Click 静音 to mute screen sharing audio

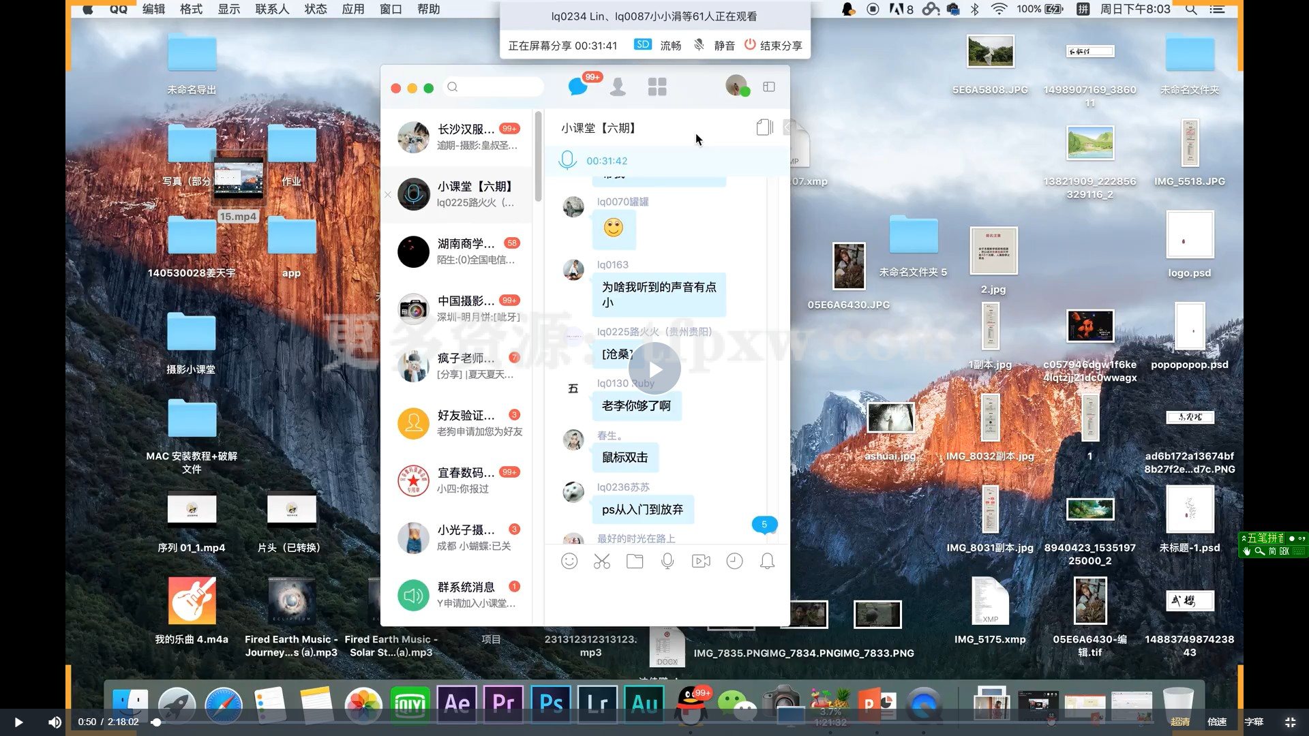tap(724, 45)
